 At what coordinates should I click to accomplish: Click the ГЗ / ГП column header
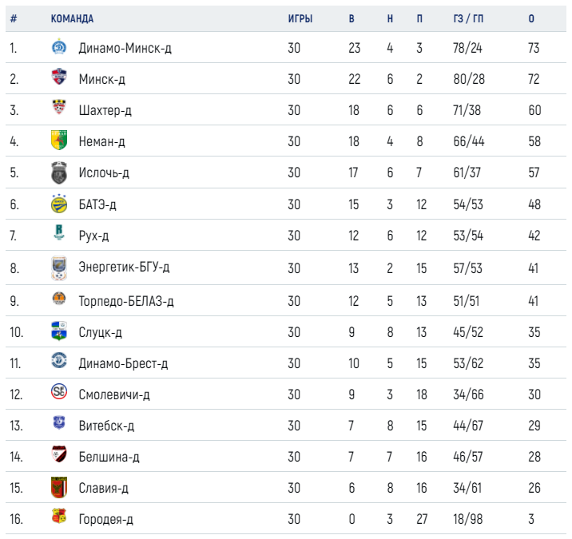click(467, 18)
